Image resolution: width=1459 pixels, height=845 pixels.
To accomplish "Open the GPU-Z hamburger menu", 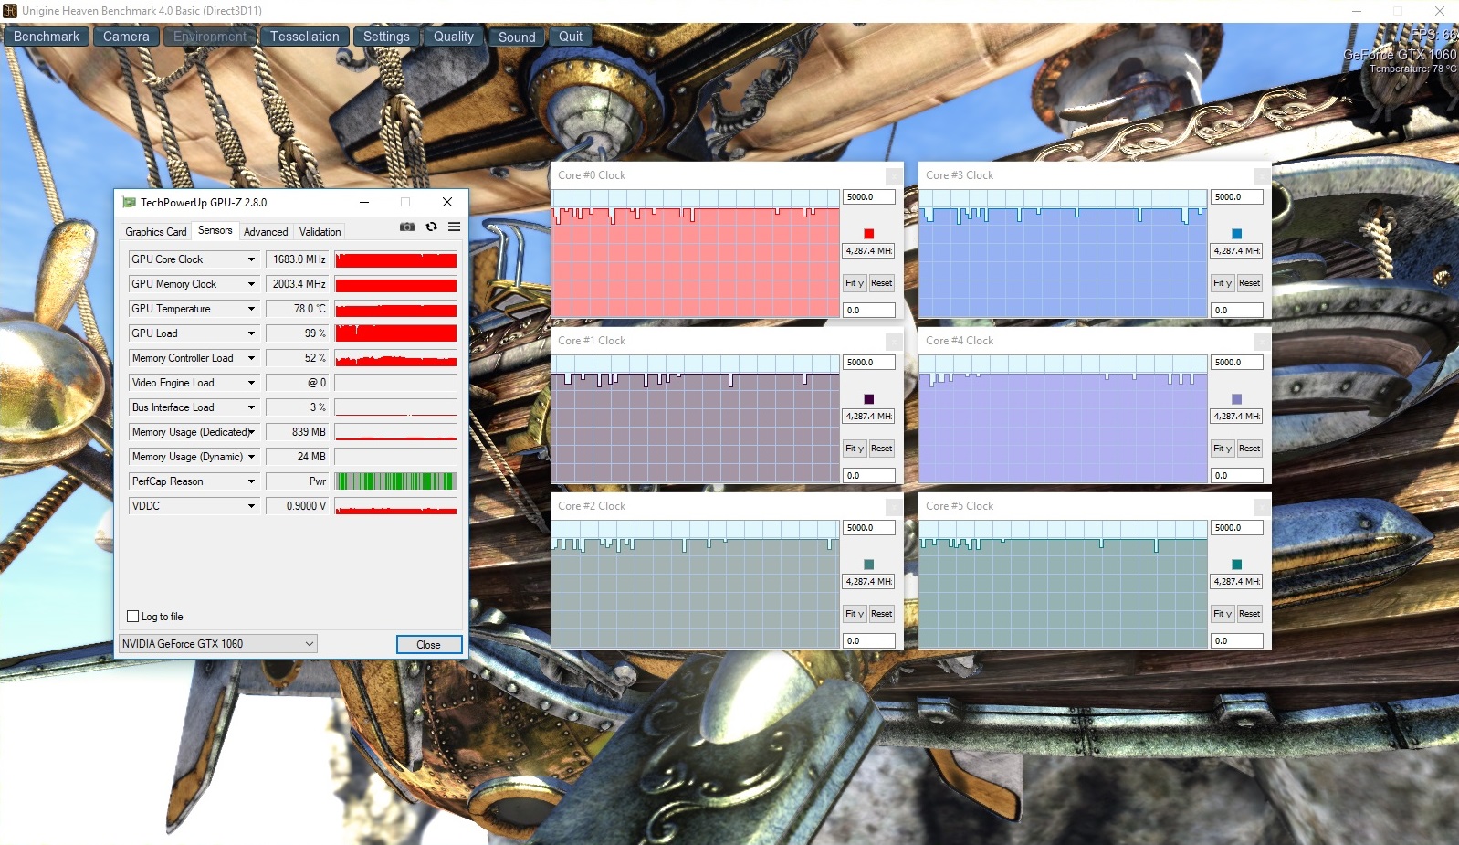I will pyautogui.click(x=454, y=227).
